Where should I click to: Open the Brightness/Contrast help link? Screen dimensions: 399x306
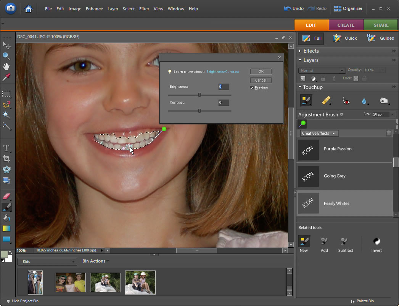click(x=223, y=72)
